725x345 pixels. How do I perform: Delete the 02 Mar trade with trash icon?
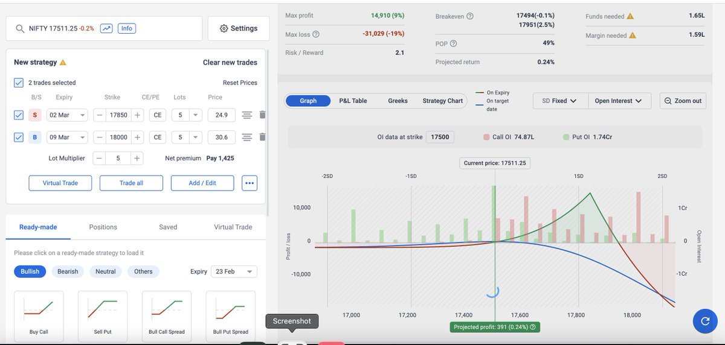[x=262, y=115]
